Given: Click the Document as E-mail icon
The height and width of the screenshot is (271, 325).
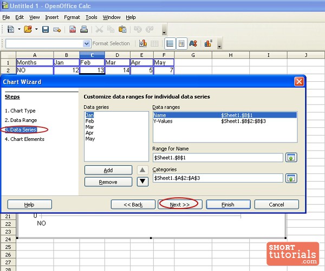Looking at the screenshot, I should [x=57, y=30].
